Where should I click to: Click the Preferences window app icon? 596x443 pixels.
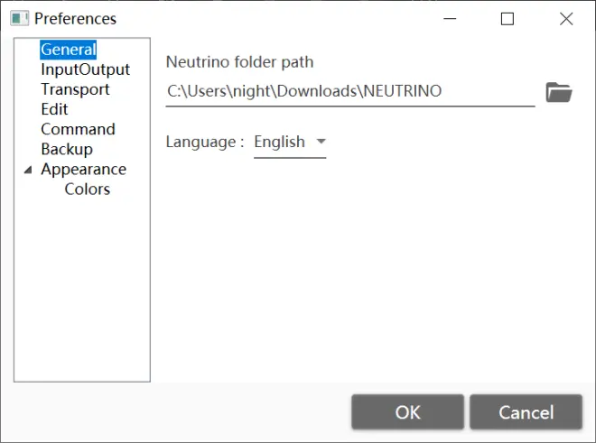coord(19,18)
